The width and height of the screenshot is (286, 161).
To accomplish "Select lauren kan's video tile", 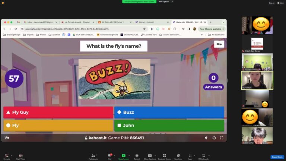I will coord(257,80).
